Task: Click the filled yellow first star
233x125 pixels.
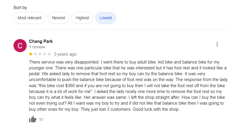Action: click(x=31, y=54)
